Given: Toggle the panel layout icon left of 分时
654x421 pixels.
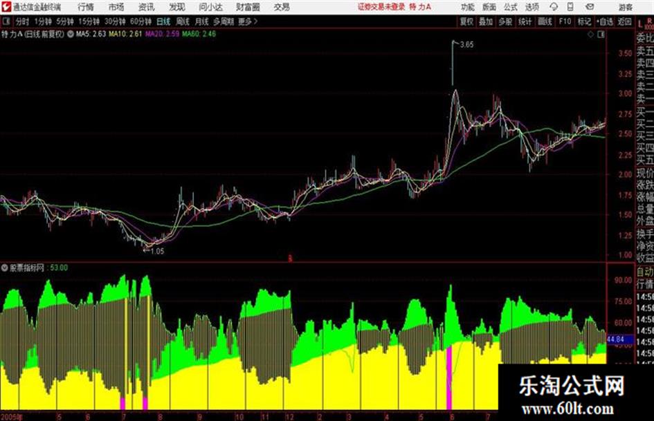Looking at the screenshot, I should pyautogui.click(x=6, y=21).
